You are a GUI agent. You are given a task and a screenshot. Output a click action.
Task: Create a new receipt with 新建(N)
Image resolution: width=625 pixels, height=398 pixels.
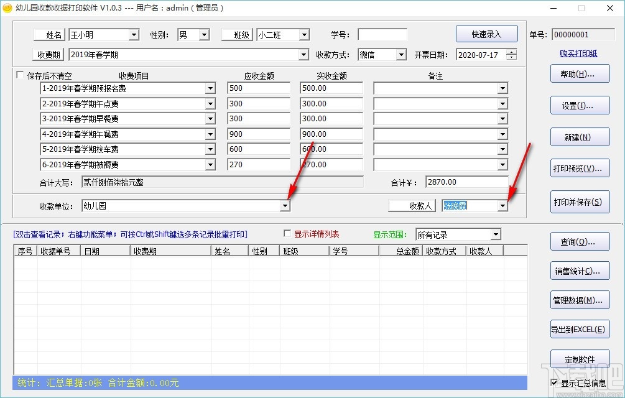pos(580,137)
